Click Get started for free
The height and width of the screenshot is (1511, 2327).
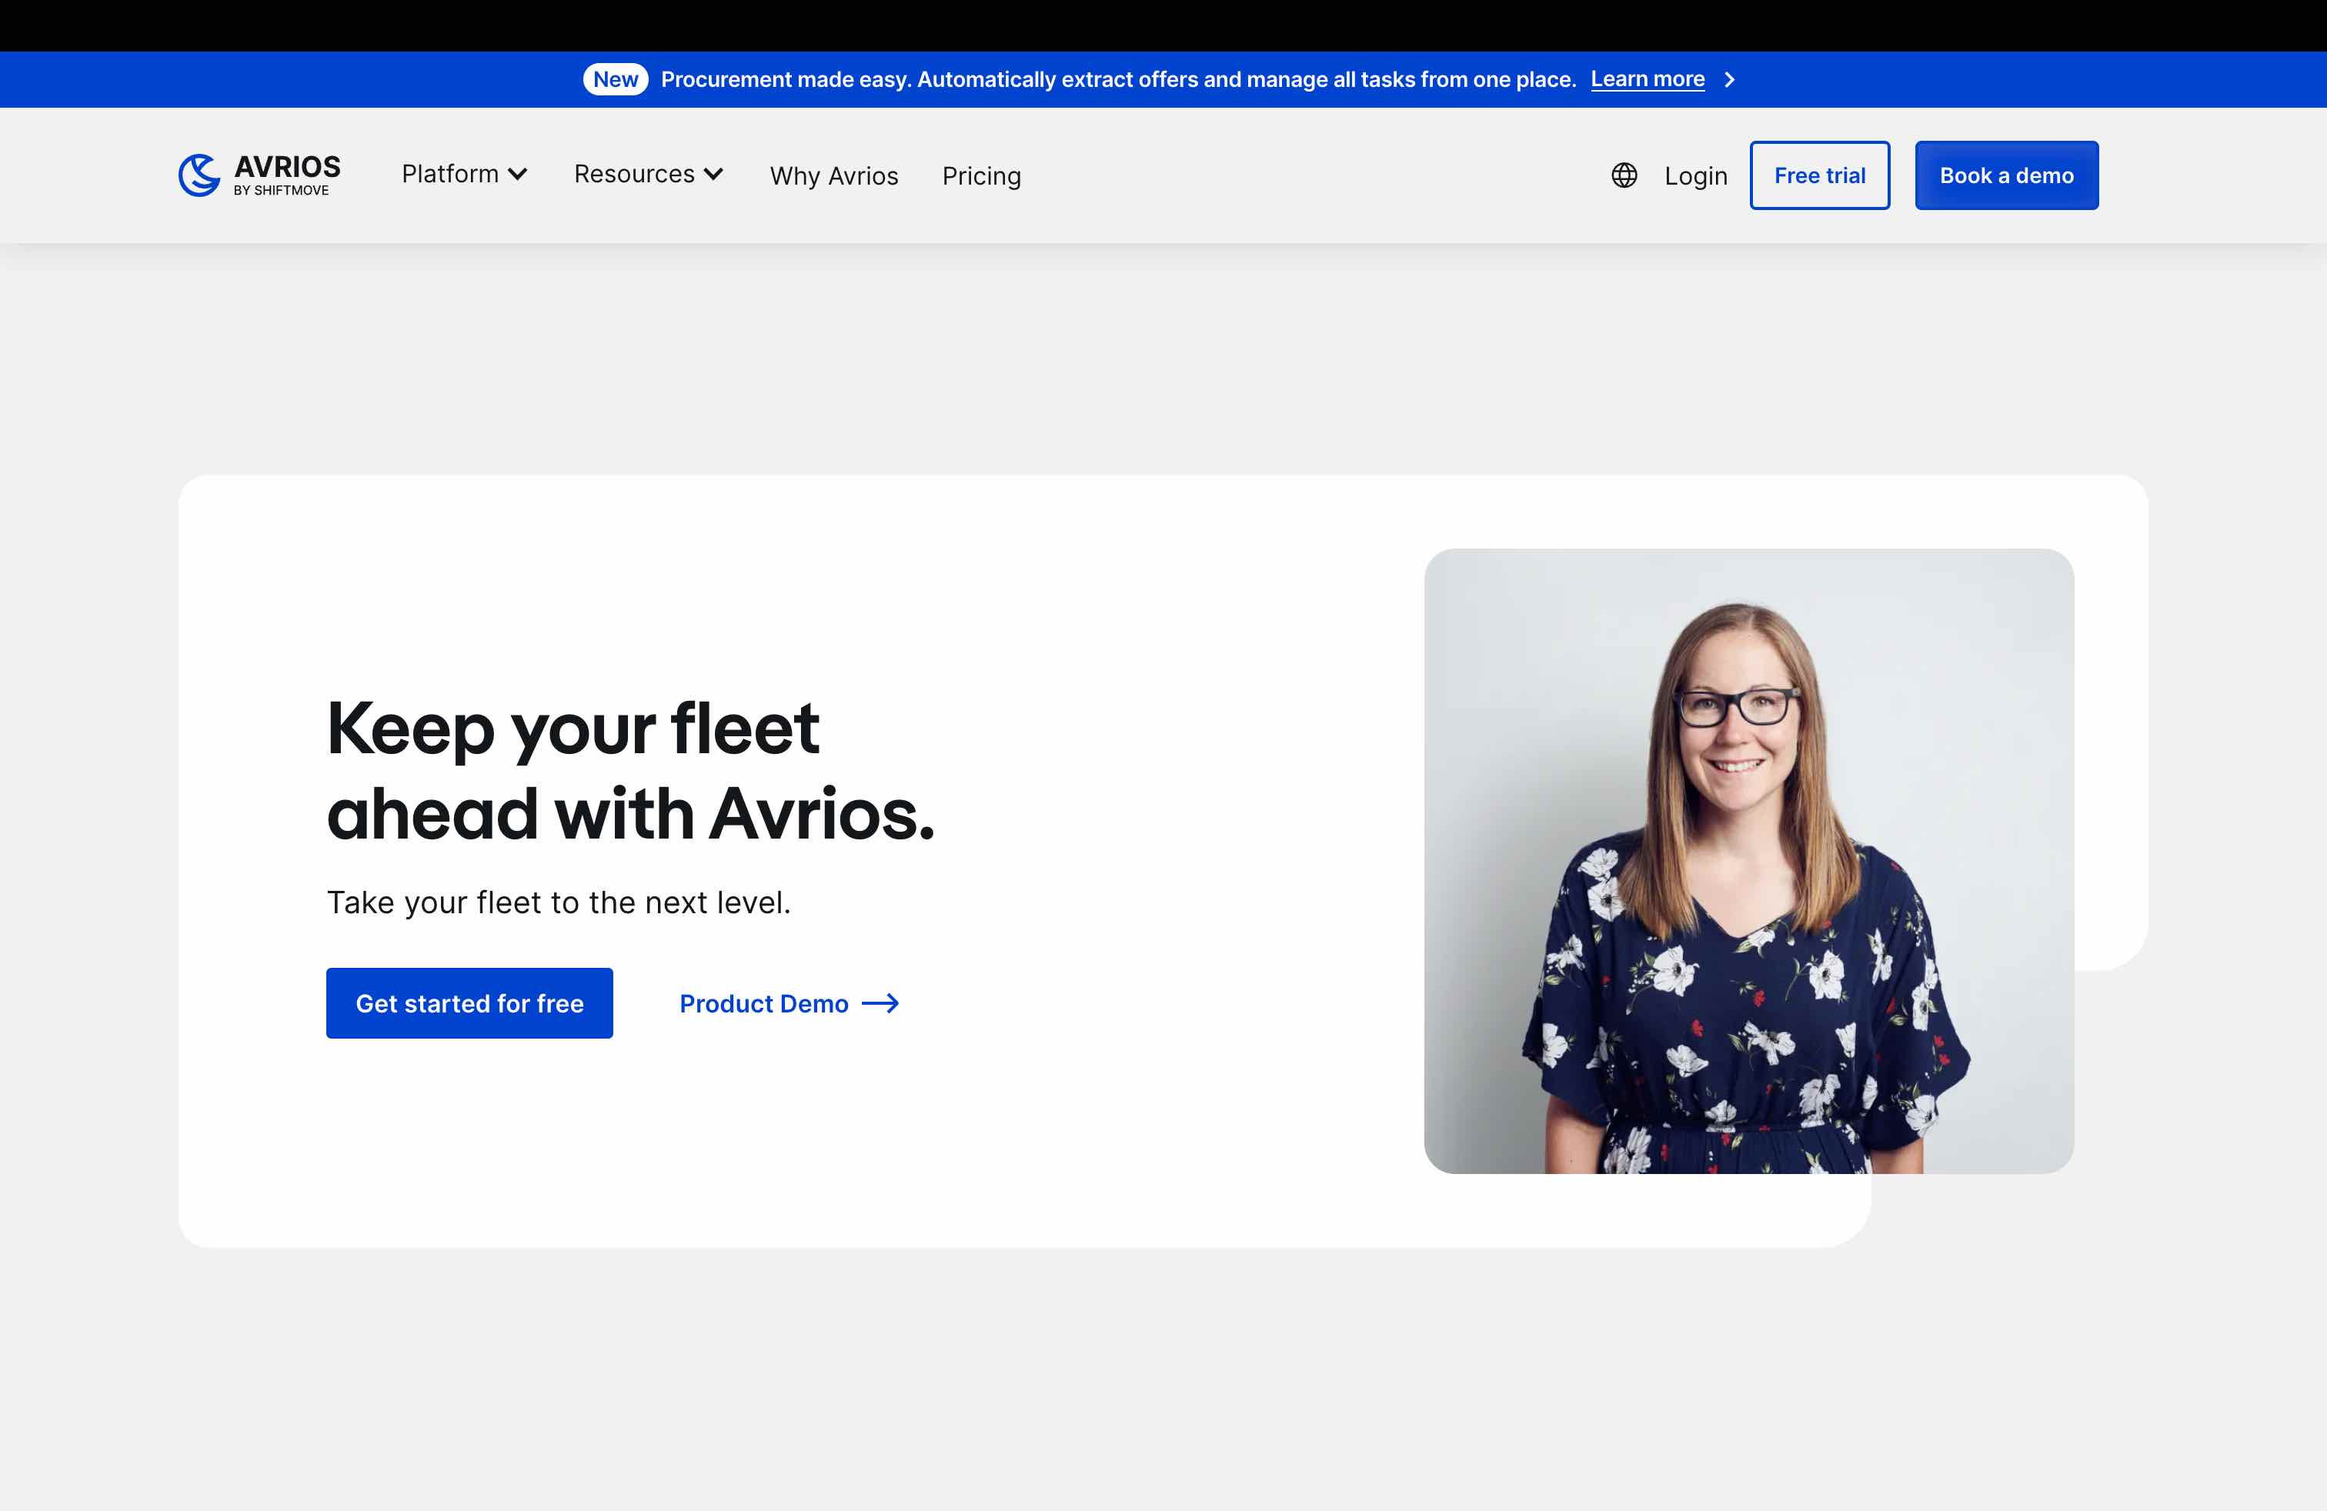[469, 1002]
